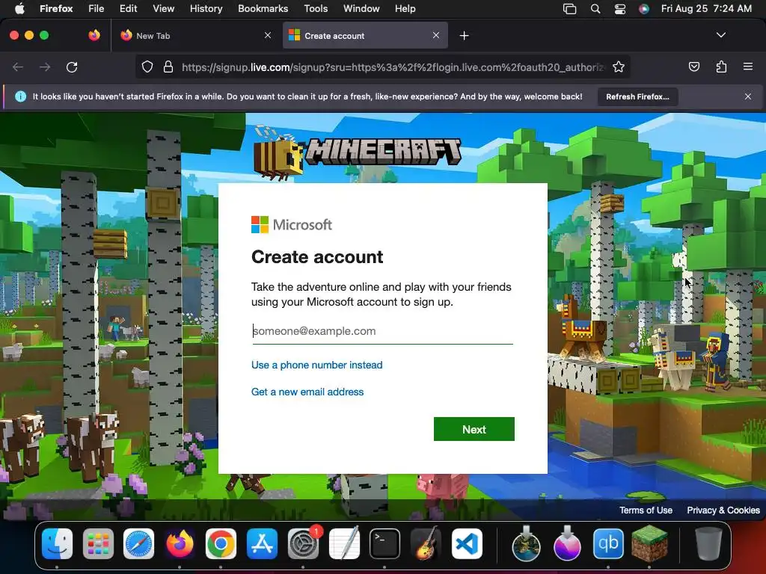Screen dimensions: 766x574
Task: Open System Settings from the Dock
Action: 303,543
